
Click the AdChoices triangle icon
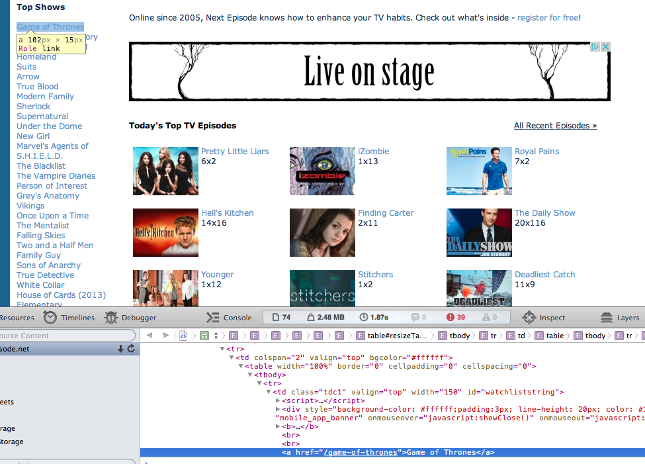595,46
